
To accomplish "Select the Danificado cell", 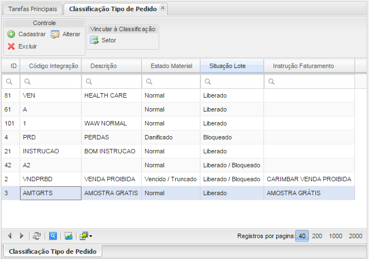I will (x=171, y=137).
